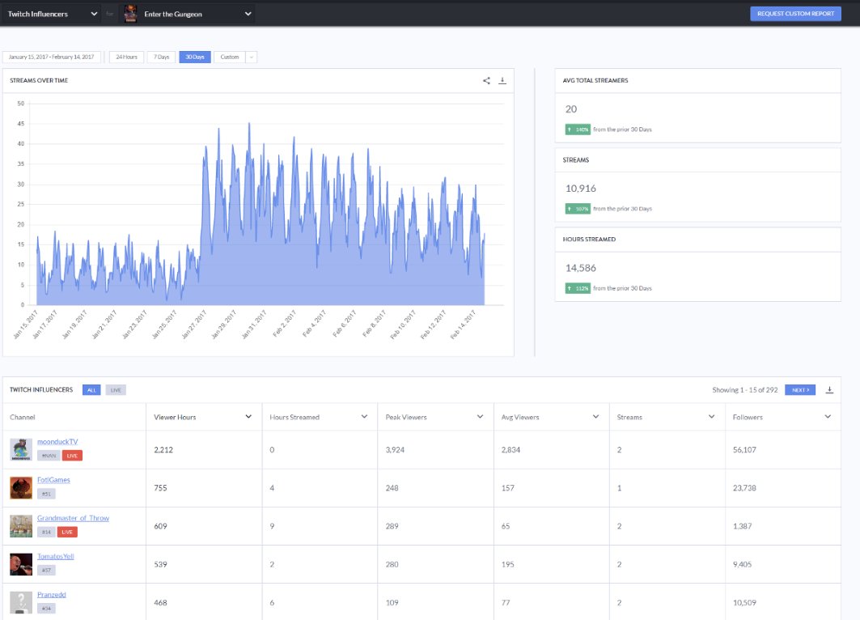860x620 pixels.
Task: Select the 24 Hours tab
Action: coord(127,57)
